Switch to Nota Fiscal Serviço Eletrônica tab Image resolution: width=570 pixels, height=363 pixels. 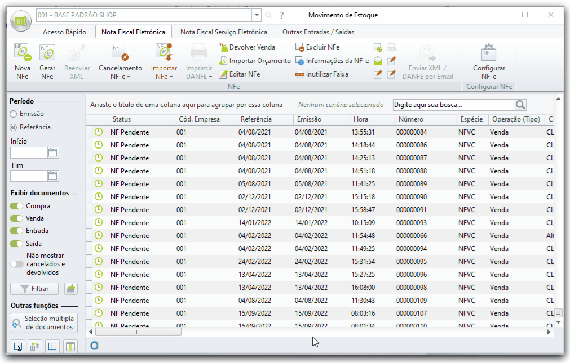(224, 32)
